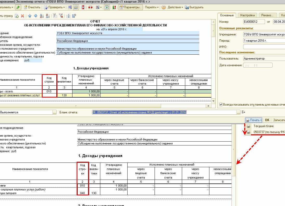
Task: Click the horizontal scrollbar right arrow
Action: click(x=208, y=106)
